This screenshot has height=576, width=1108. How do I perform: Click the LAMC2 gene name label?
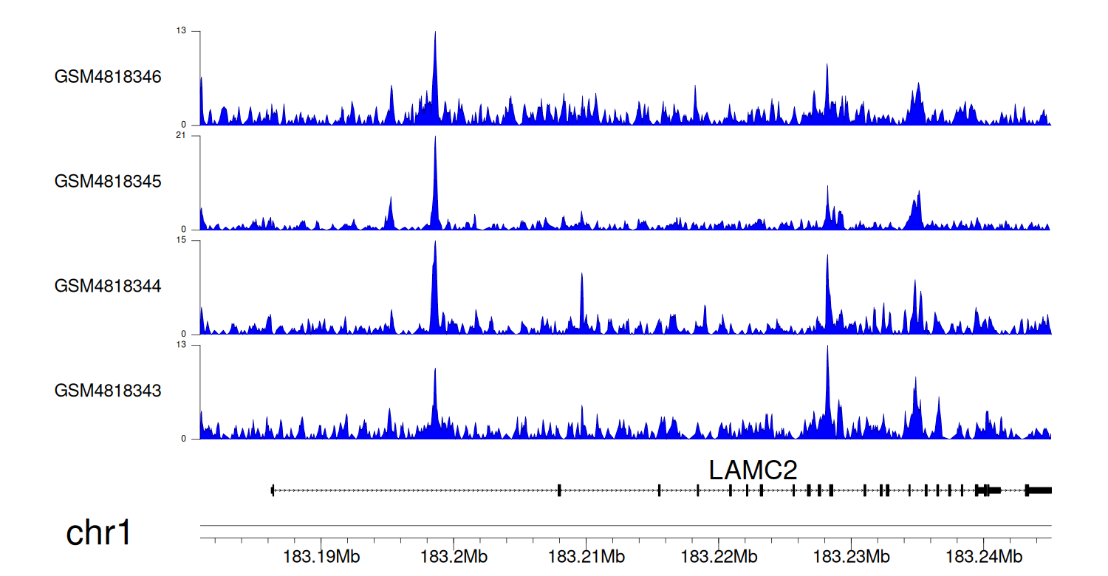pos(753,470)
